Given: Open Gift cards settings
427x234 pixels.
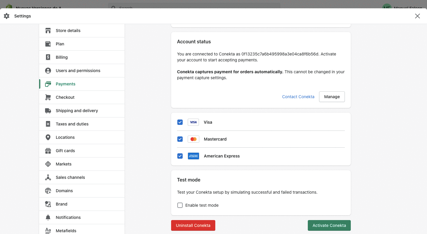Looking at the screenshot, I should point(82,151).
